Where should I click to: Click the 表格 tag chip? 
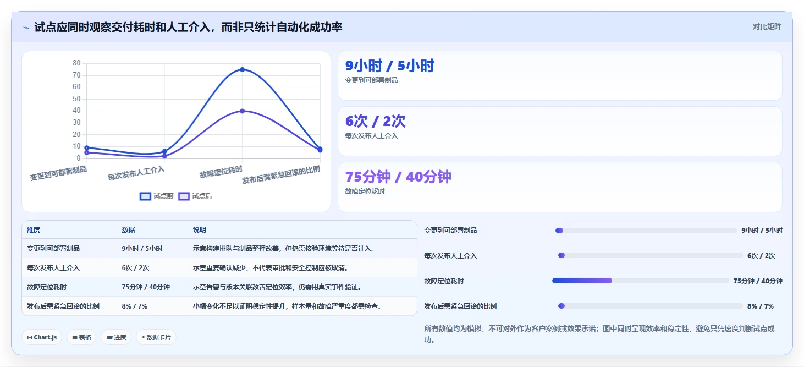click(x=81, y=337)
